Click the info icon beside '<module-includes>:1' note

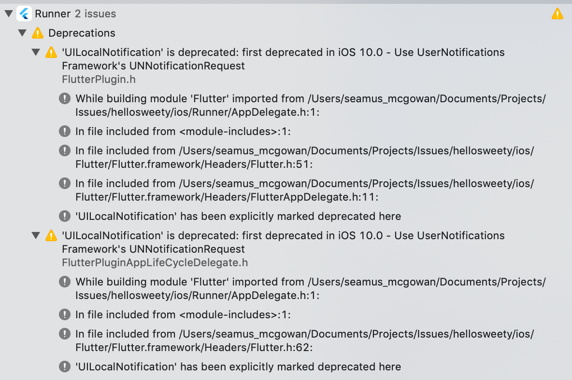pos(65,131)
